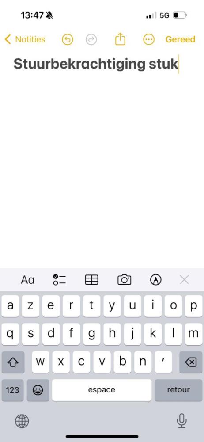
Task: Tap Gereed to finish editing
Action: 180,39
